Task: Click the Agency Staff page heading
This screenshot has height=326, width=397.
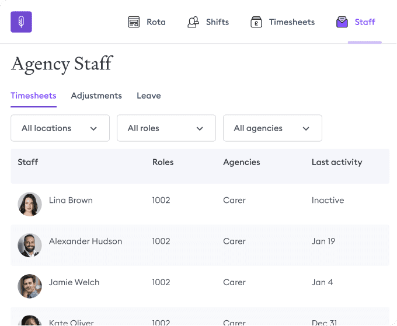Action: (62, 64)
